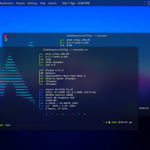This screenshot has width=150, height=150.
Task: Click the disk icon beside 387G / 1.0T
Action: click(x=42, y=106)
